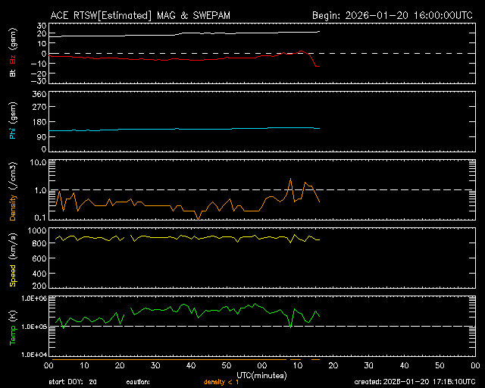Click the "(/cm3)" density unit label
Screen dimensions: 485x388
tap(13, 176)
